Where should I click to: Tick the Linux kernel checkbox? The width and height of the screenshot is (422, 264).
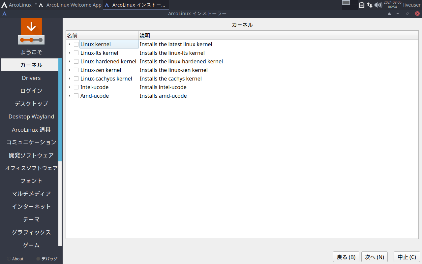click(x=76, y=44)
